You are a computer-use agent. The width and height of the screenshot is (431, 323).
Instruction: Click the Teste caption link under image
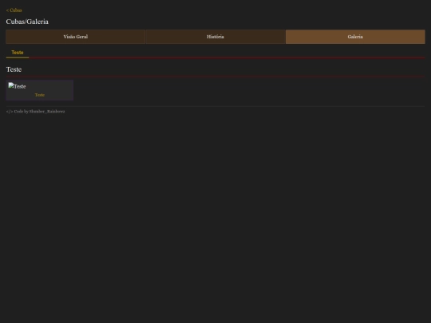[x=40, y=95]
